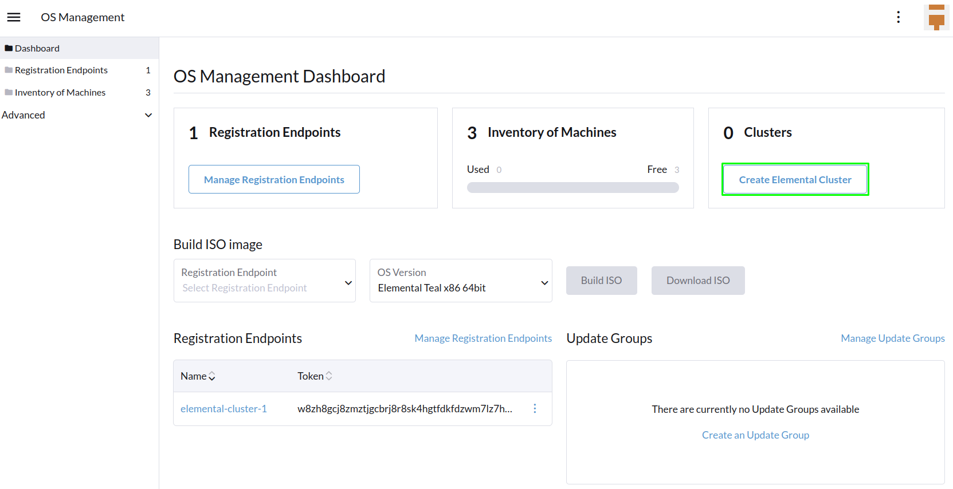Click the Registration Endpoints card title
Image resolution: width=953 pixels, height=489 pixels.
tap(274, 132)
